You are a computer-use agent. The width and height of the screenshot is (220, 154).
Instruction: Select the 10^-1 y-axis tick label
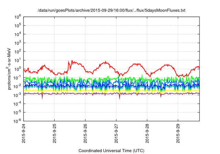tap(18, 78)
